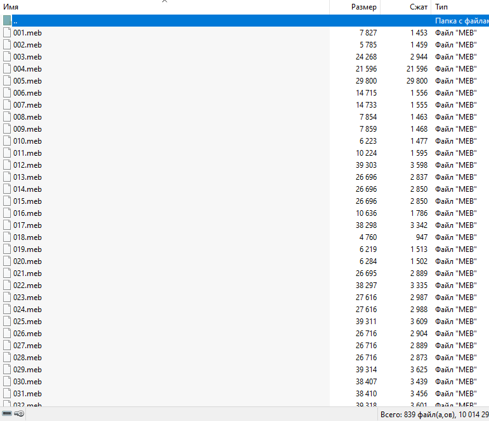489x421 pixels.
Task: Select file name 022.meb
Action: pyautogui.click(x=27, y=286)
